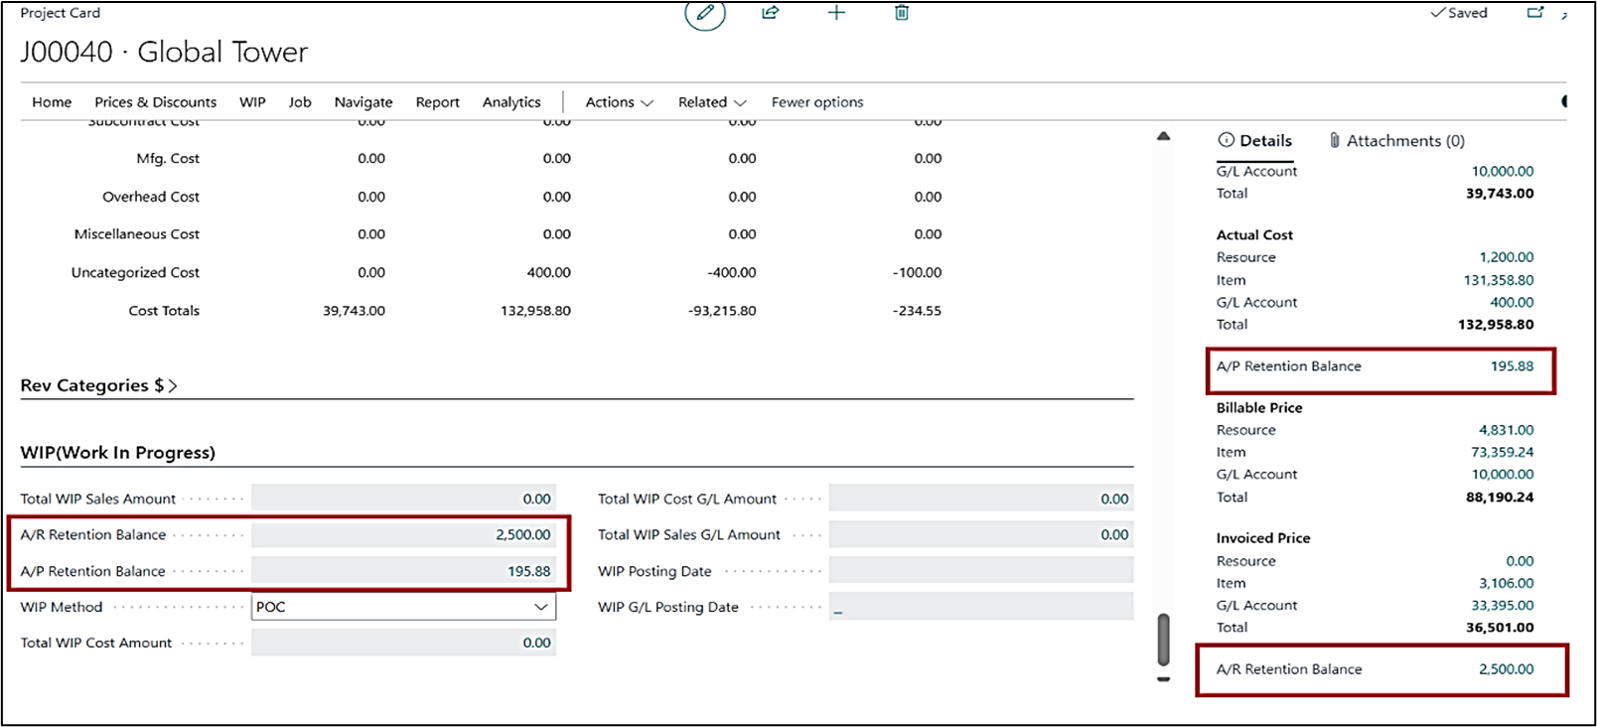Click the share icon in header

(771, 13)
